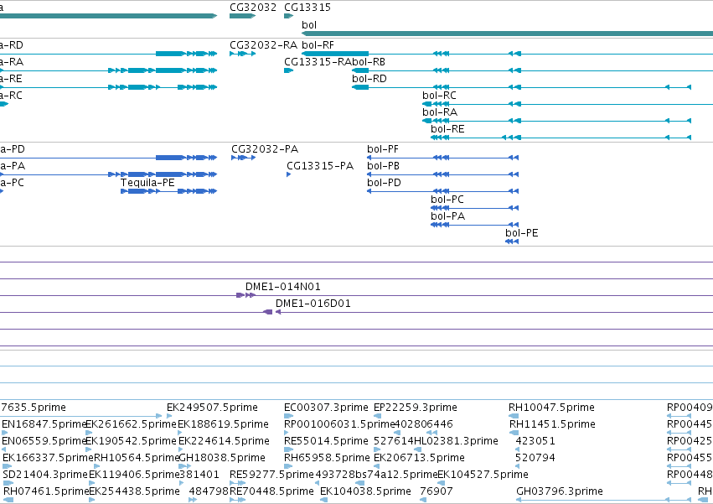Select the CG13315 gene label
The width and height of the screenshot is (713, 504).
tap(307, 8)
